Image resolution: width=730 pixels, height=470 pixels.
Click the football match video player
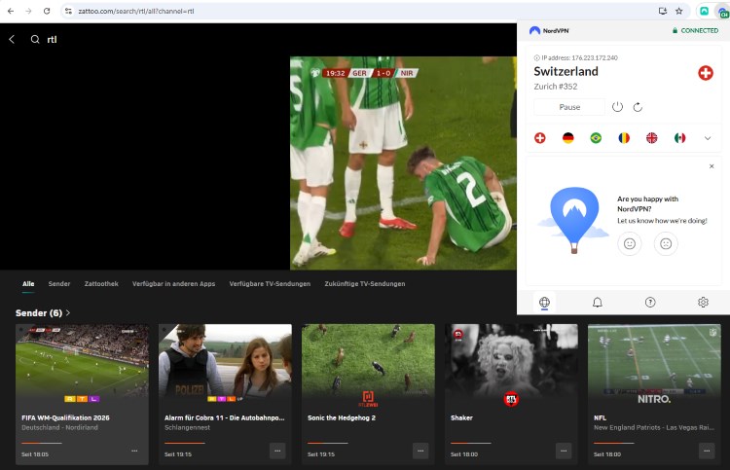(403, 163)
